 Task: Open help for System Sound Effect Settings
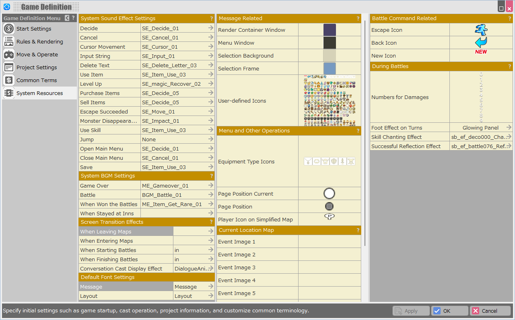click(x=211, y=19)
